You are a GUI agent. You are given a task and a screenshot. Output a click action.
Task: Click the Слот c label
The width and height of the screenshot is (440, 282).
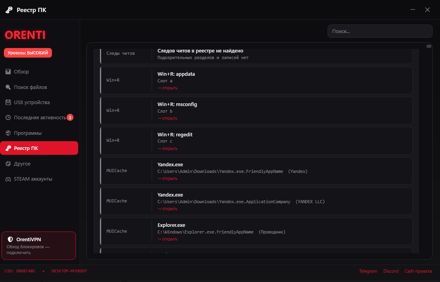point(165,141)
